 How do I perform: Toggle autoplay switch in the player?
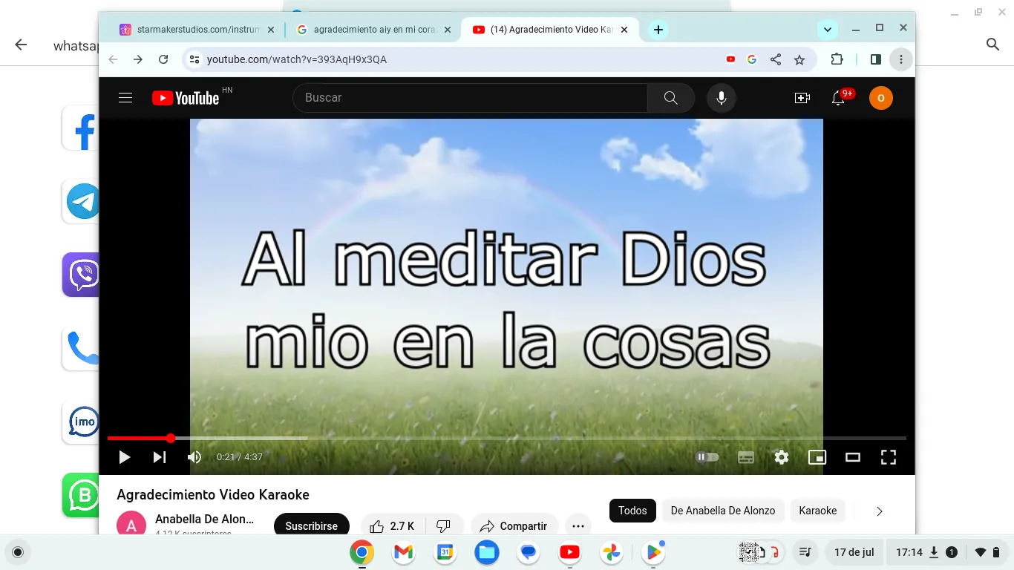click(707, 457)
